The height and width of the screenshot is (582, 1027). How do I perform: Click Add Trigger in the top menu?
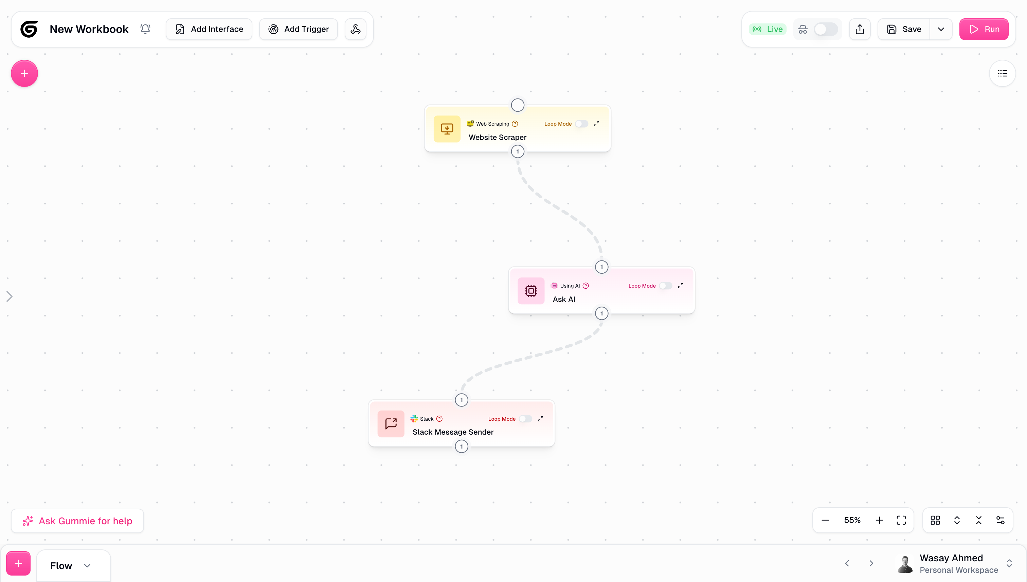[298, 29]
